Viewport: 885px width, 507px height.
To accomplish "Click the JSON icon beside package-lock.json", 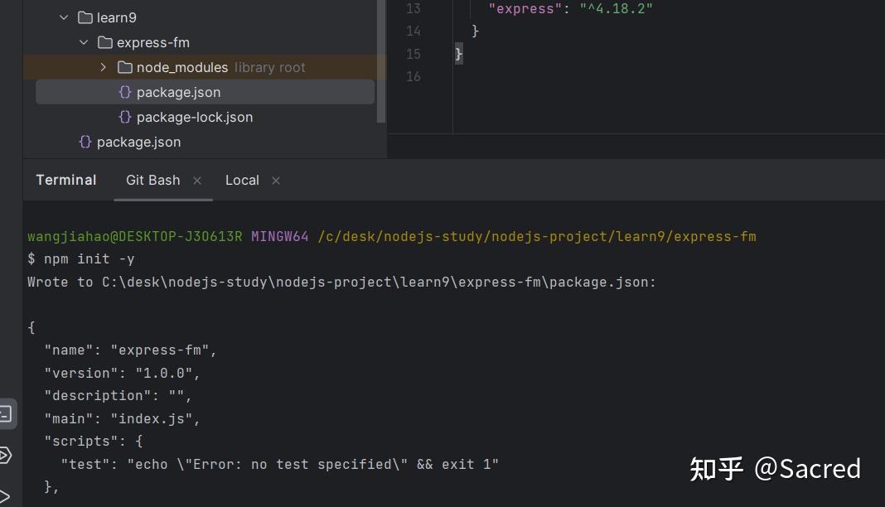I will click(x=125, y=117).
